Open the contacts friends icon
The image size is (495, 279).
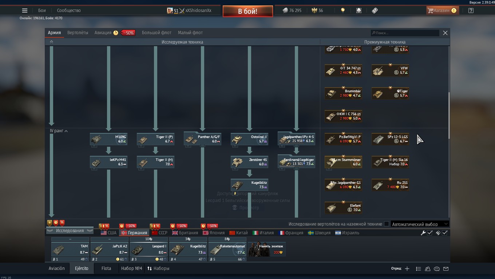(x=428, y=269)
